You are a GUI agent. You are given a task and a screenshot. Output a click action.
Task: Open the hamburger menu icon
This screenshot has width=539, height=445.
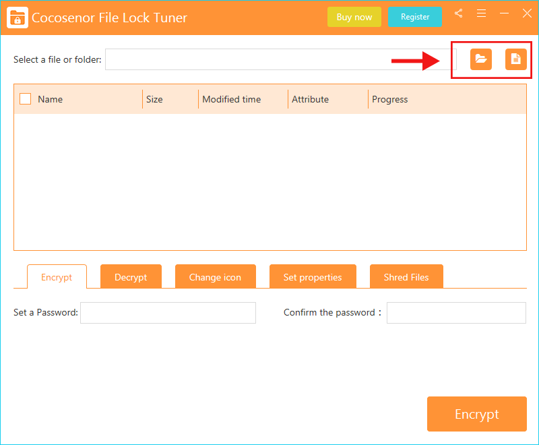tap(481, 13)
